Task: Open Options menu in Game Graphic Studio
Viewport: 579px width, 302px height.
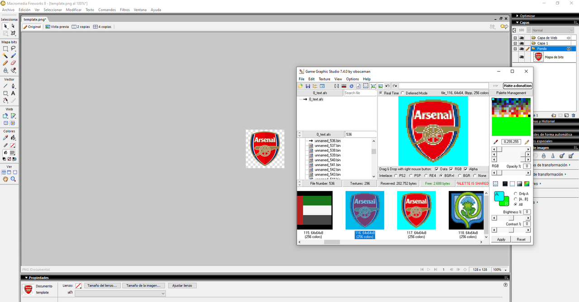Action: coord(352,79)
